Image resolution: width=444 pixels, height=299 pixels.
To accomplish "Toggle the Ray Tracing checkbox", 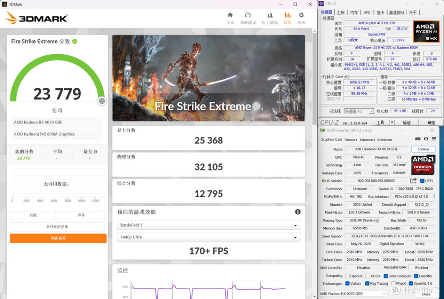I will pyautogui.click(x=367, y=283).
